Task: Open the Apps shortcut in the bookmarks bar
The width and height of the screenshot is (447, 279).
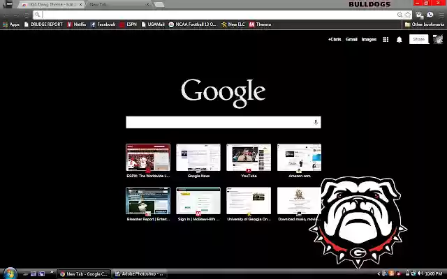Action: [x=11, y=24]
